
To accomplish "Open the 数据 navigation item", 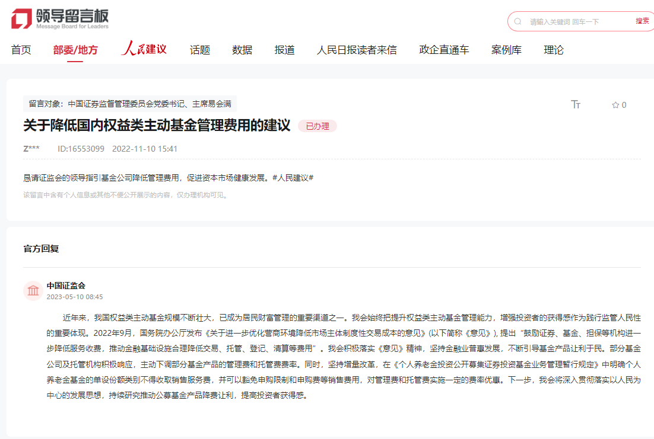I will tap(242, 50).
